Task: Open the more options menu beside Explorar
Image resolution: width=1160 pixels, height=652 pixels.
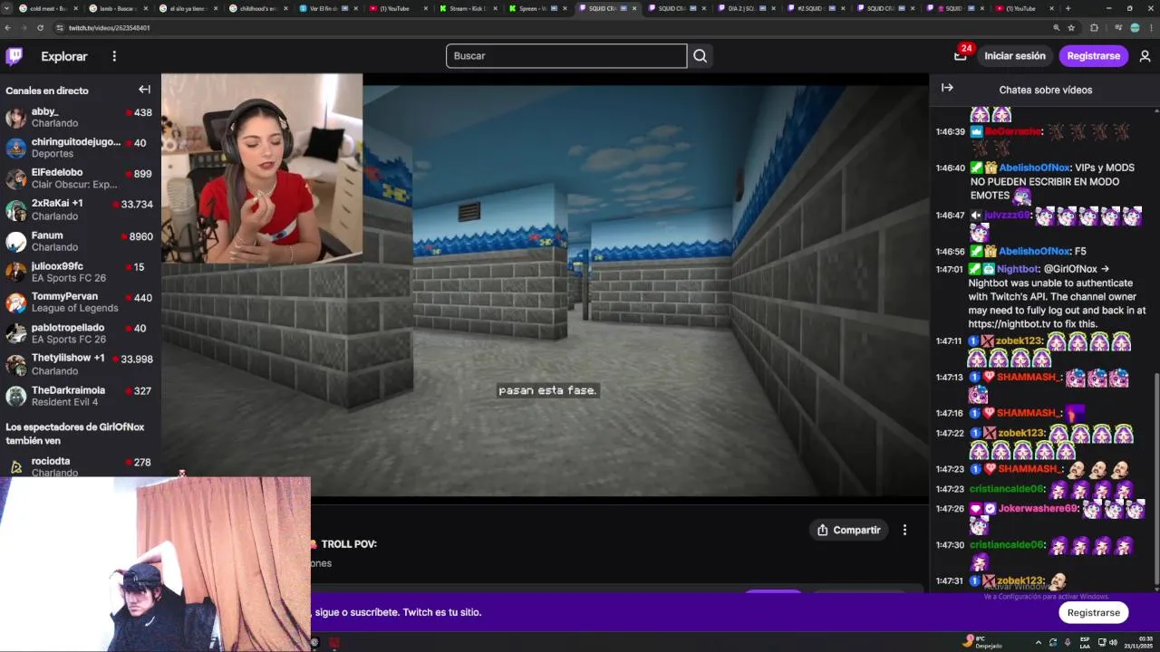Action: (x=114, y=56)
